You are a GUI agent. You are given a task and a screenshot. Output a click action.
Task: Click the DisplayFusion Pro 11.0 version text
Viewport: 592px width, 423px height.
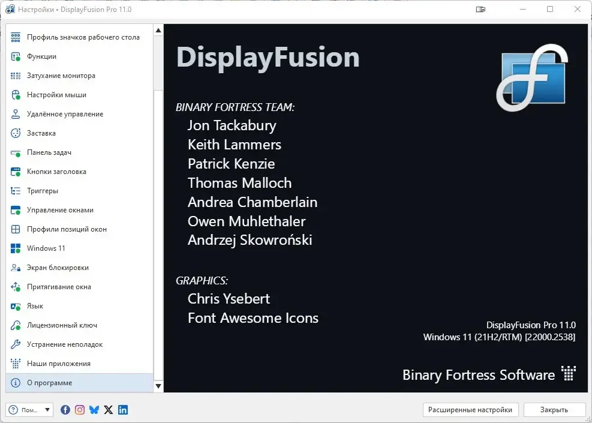531,325
